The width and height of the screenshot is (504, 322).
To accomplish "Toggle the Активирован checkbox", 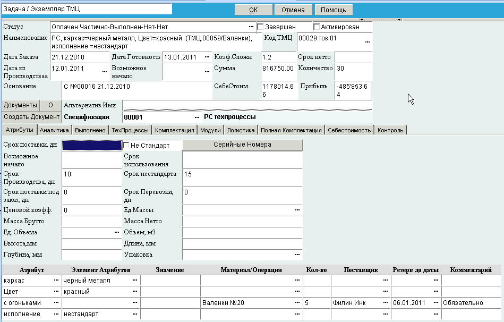I will [317, 27].
